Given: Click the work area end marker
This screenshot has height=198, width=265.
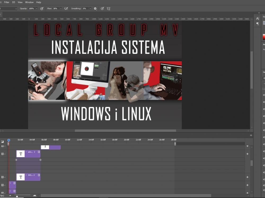Looking at the screenshot, I should [x=175, y=144].
